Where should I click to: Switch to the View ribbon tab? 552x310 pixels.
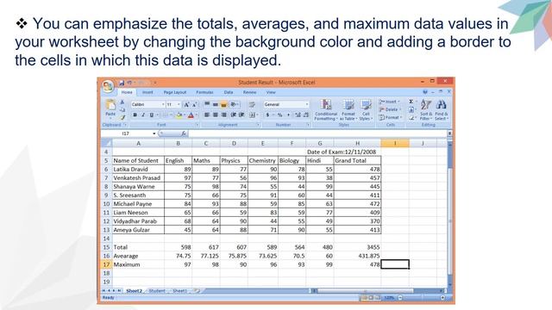pos(271,92)
